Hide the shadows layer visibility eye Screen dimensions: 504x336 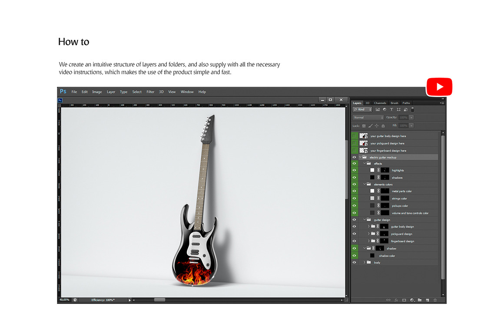tap(354, 177)
